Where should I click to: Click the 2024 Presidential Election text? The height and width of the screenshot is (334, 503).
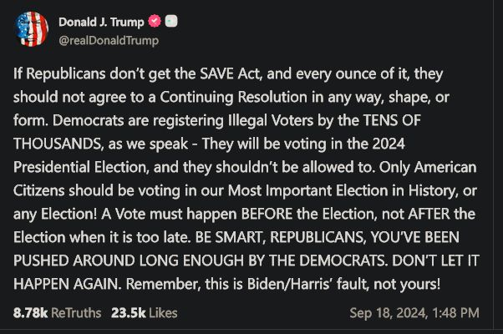pyautogui.click(x=209, y=155)
